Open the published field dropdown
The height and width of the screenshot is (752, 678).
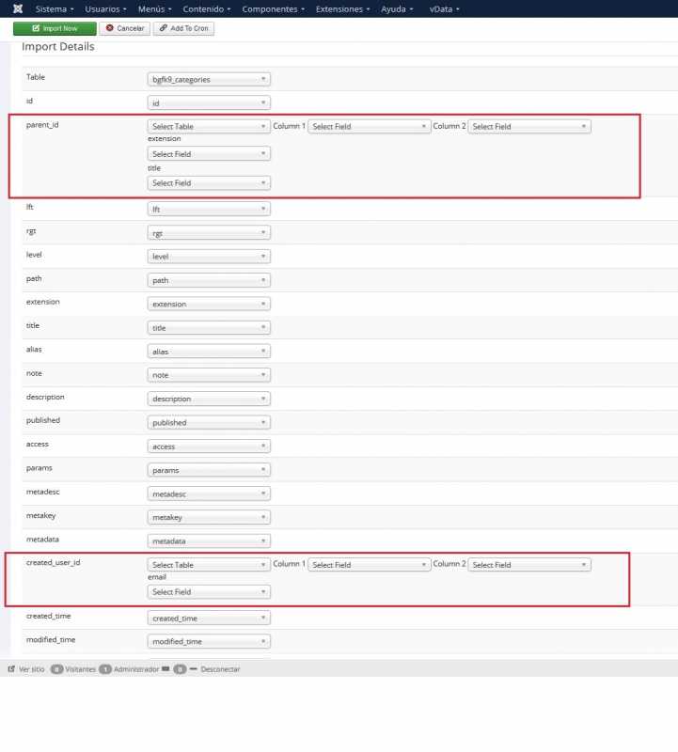[x=209, y=423]
